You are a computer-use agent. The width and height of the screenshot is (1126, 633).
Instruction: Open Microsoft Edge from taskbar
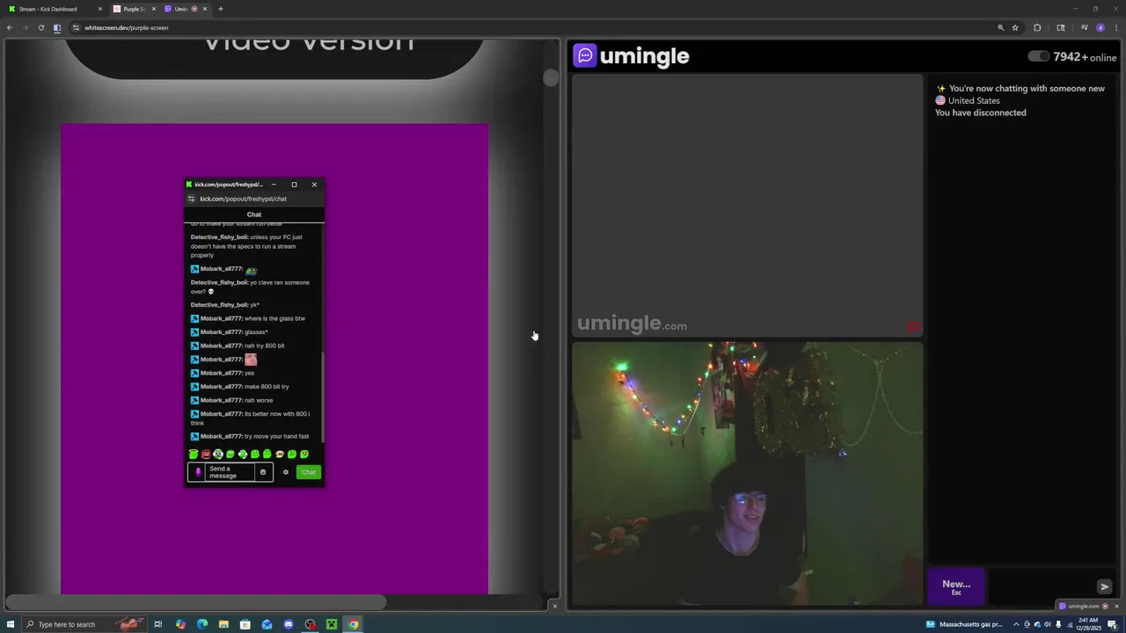click(202, 624)
